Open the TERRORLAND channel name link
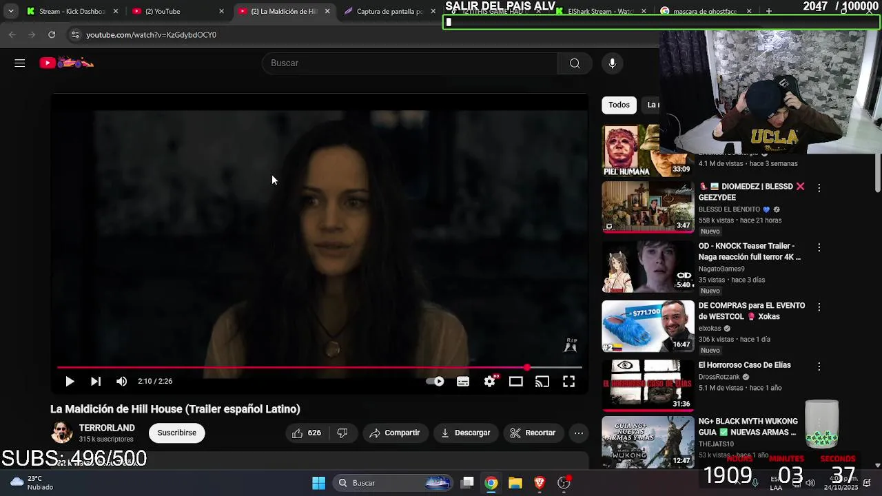Viewport: 882px width, 496px height. point(107,428)
